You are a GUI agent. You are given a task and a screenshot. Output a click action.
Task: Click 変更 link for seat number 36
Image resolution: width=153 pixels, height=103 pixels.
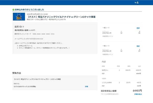[x=138, y=28]
